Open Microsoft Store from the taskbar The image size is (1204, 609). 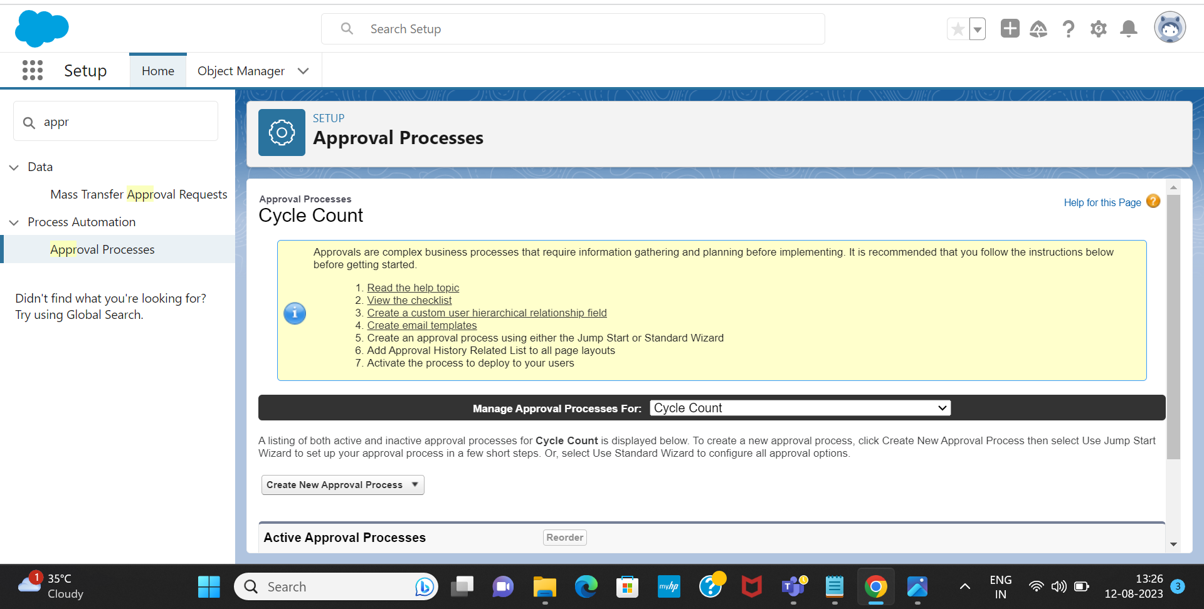tap(627, 587)
